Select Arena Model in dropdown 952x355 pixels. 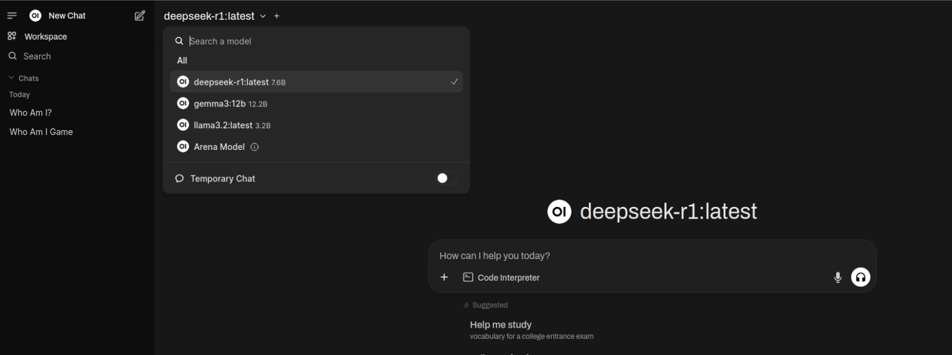pyautogui.click(x=219, y=147)
